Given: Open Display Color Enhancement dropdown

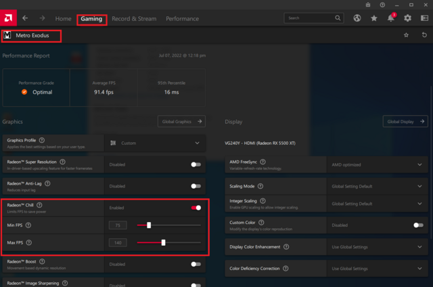Looking at the screenshot, I should click(x=378, y=247).
